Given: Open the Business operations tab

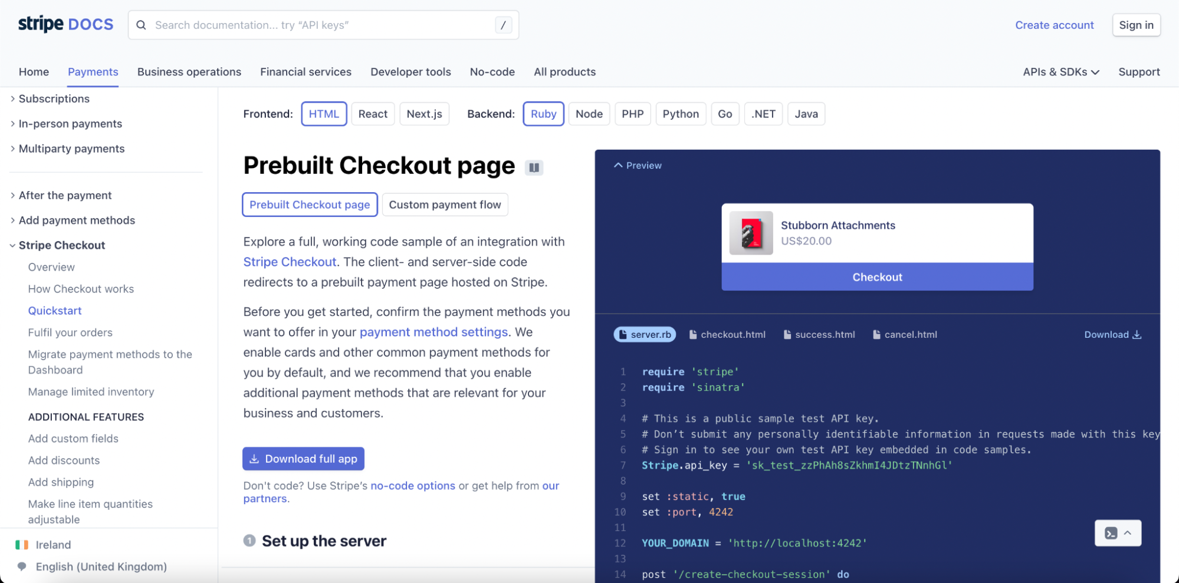Looking at the screenshot, I should (189, 72).
